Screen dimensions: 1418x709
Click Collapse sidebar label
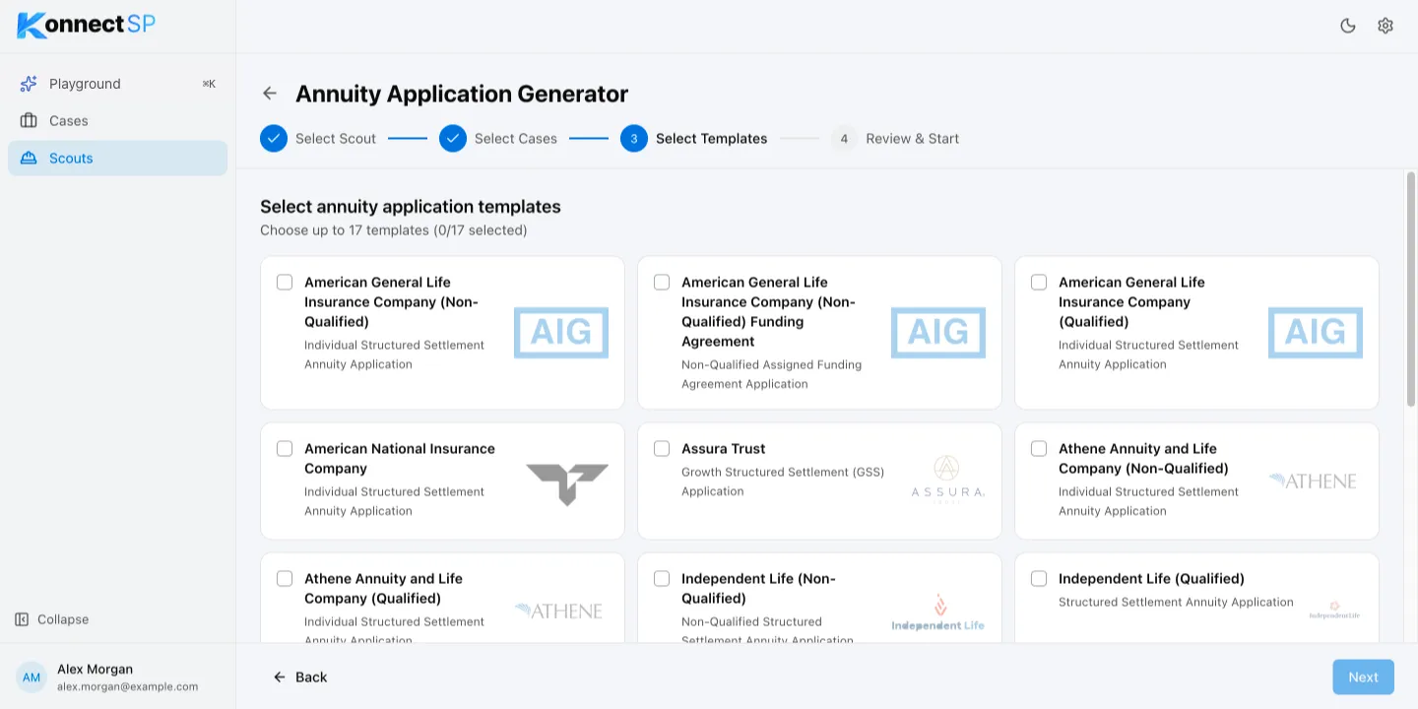63,619
